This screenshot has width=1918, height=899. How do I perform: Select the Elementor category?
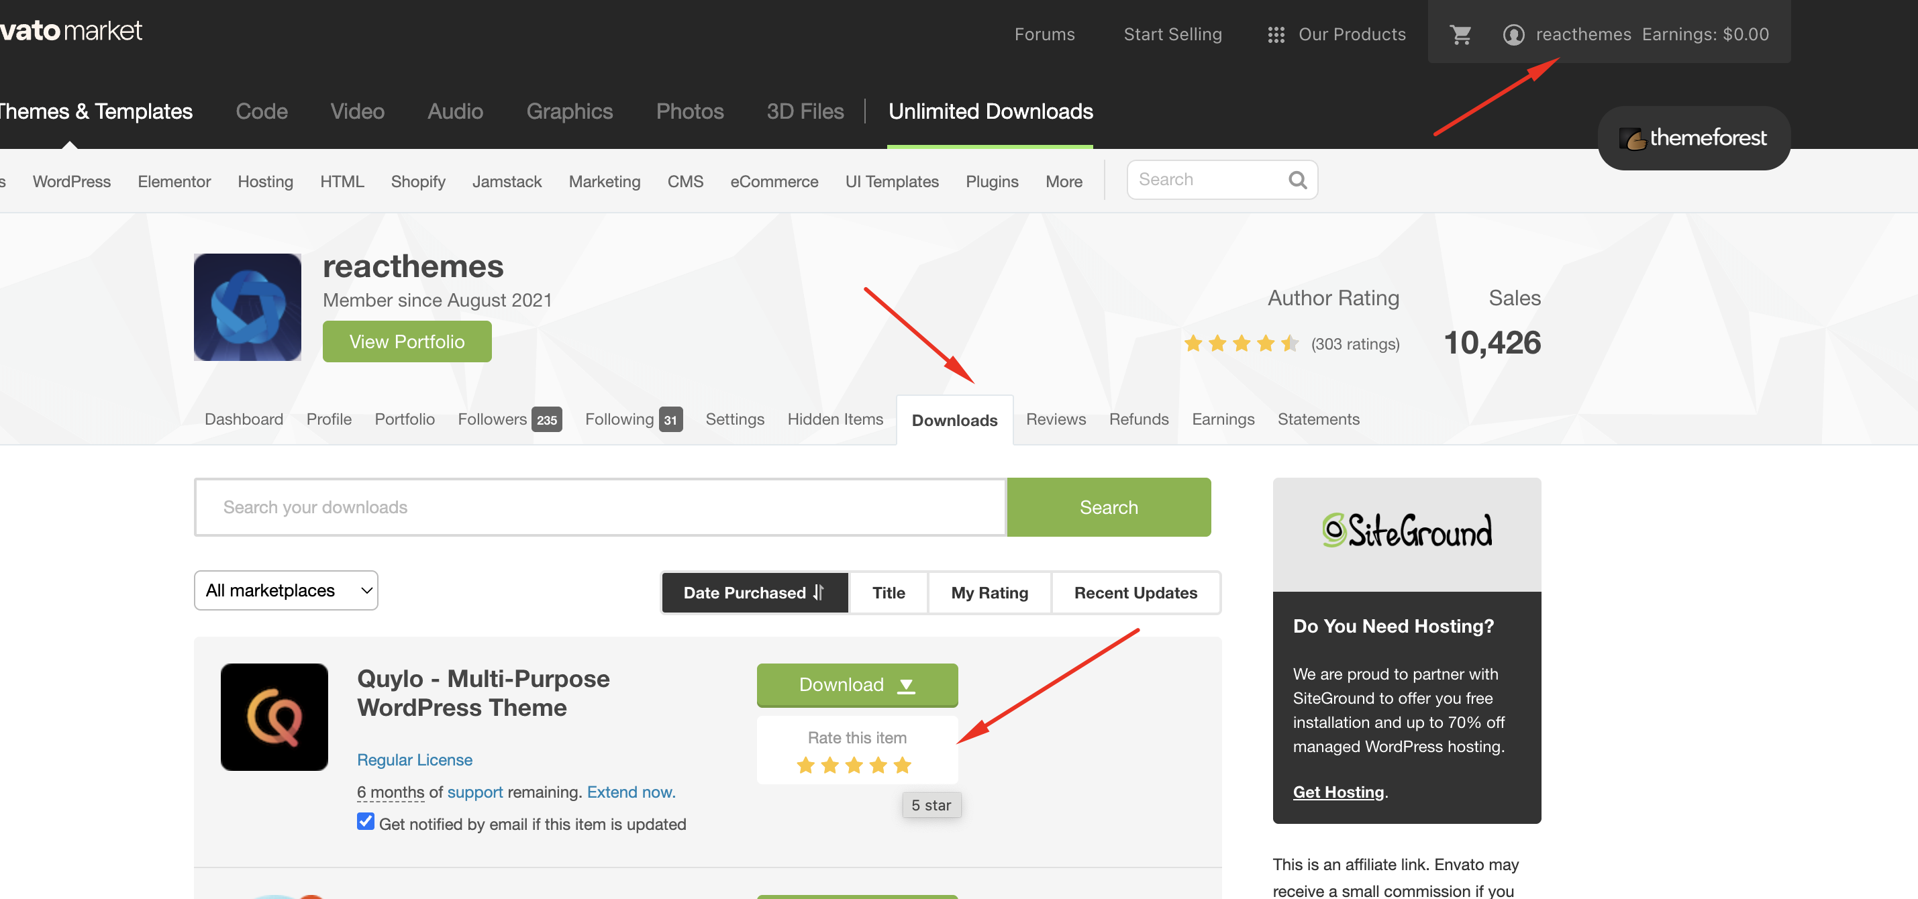tap(174, 182)
